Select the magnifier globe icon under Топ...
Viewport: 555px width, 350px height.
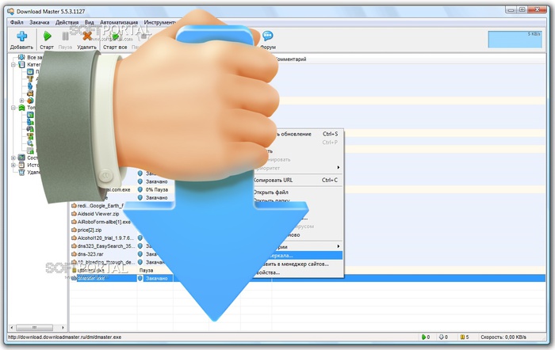[30, 143]
